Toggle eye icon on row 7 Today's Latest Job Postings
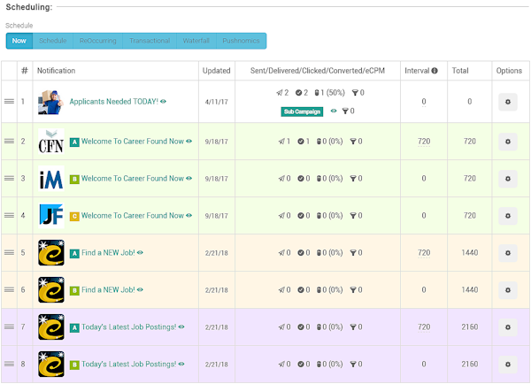The height and width of the screenshot is (384, 531). coord(181,326)
